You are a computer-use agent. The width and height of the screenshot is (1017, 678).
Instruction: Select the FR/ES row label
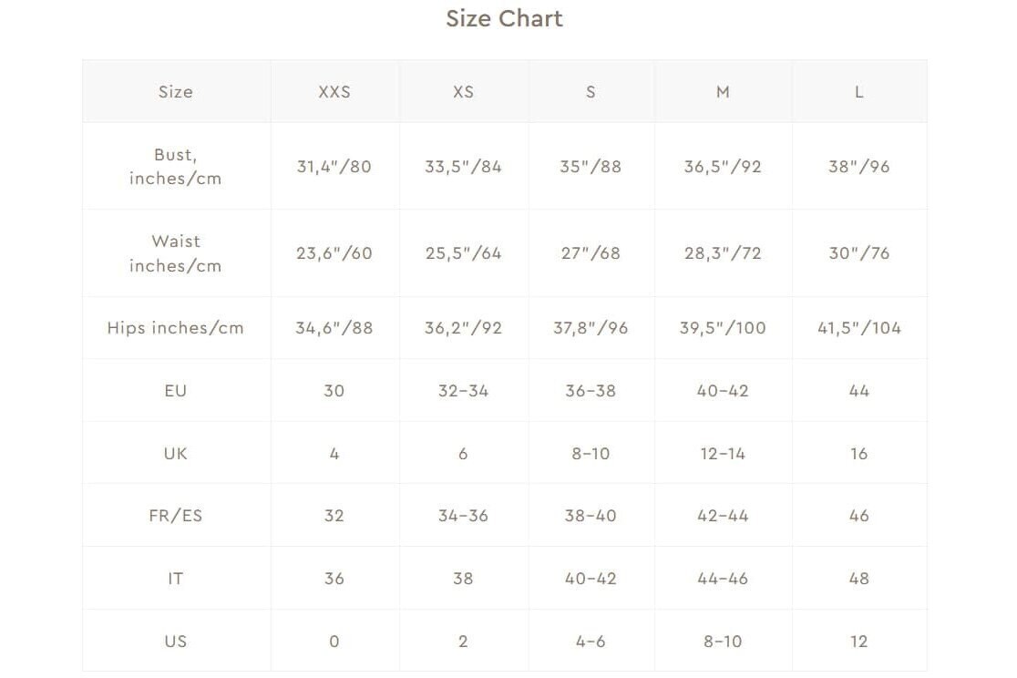[175, 516]
